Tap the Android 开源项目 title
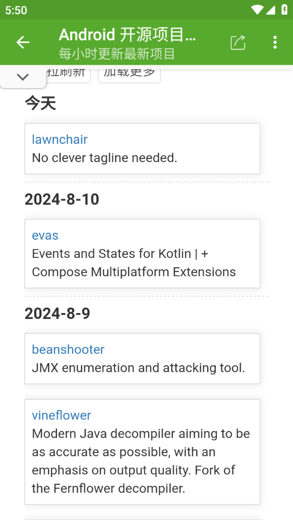Screen dimensions: 293x520 click(128, 35)
